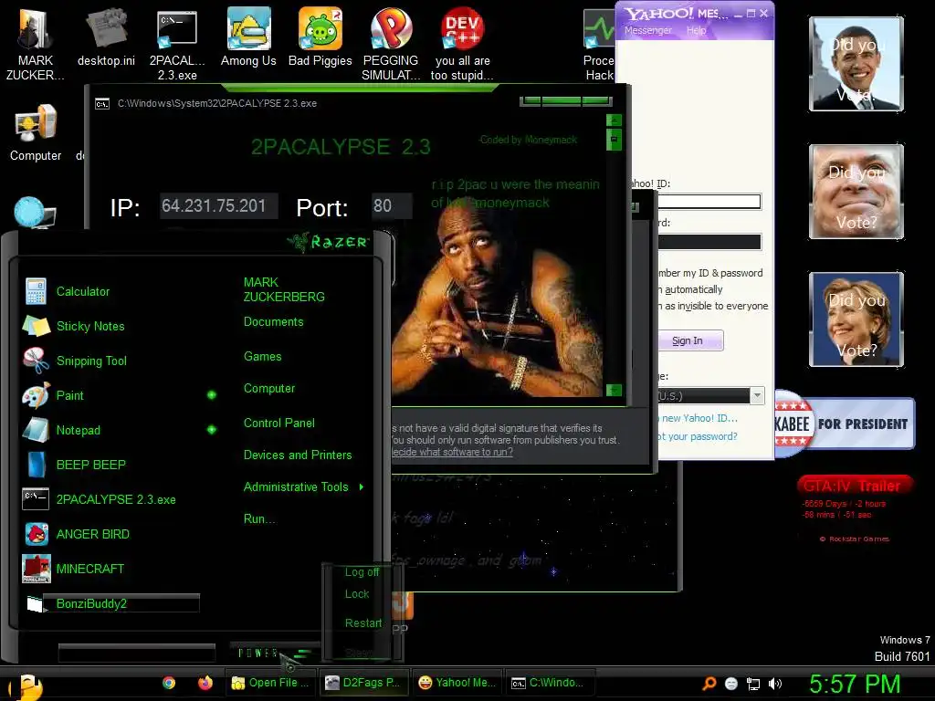
Task: Click start menu search box
Action: (137, 653)
